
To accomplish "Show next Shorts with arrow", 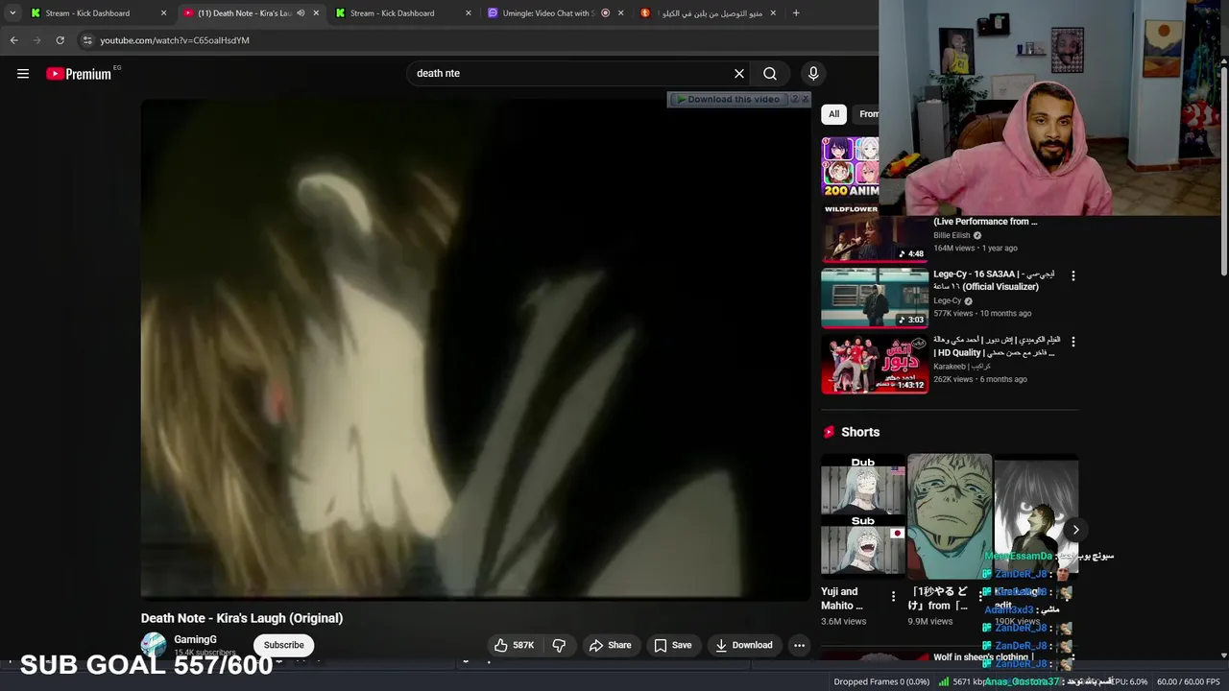I will tap(1075, 530).
